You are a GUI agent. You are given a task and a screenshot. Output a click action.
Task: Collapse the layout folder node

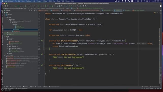click(6, 40)
